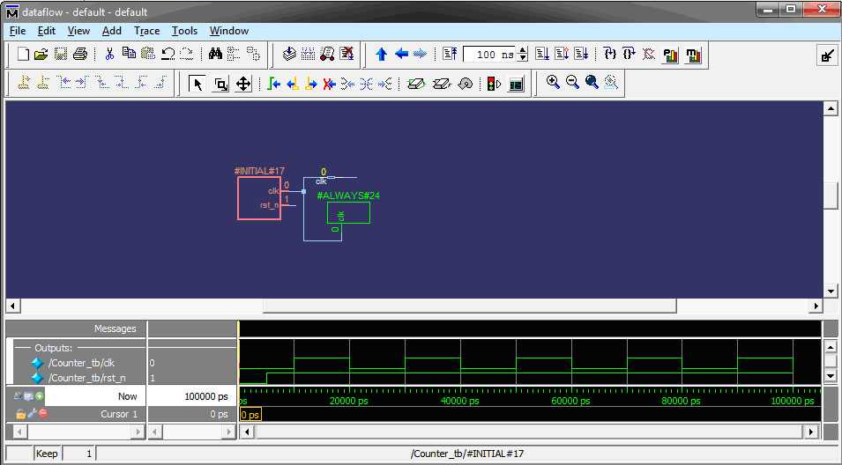Click the first Erase highlight eraser icon
842x465 pixels.
coord(416,84)
